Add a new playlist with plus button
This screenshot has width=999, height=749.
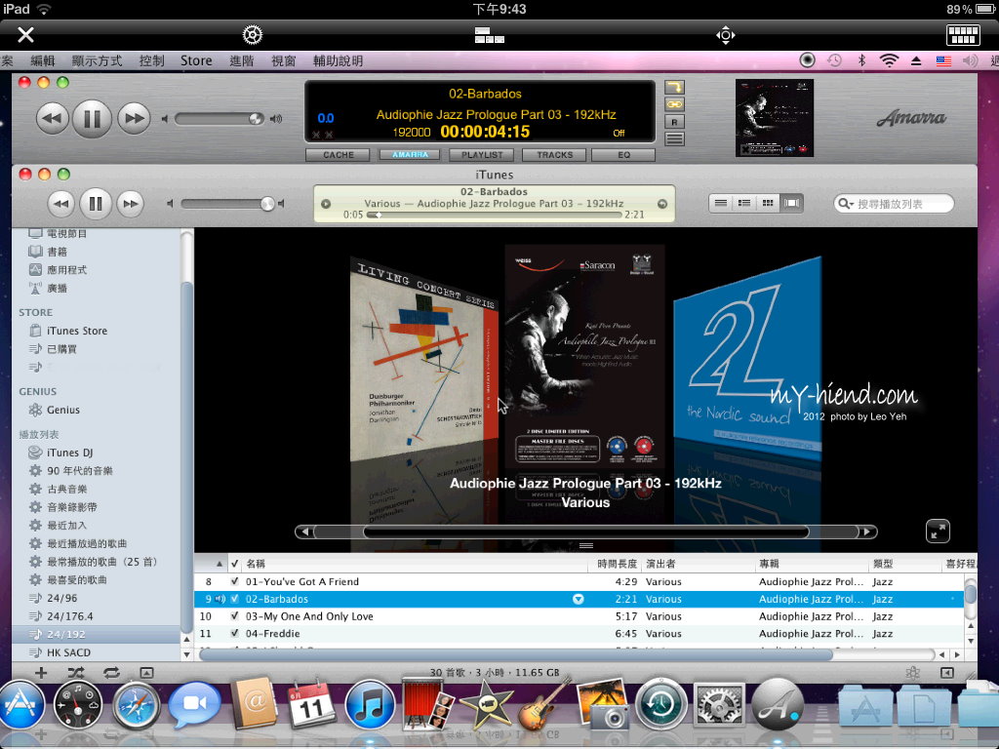point(41,673)
